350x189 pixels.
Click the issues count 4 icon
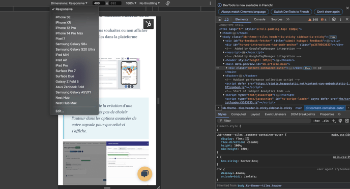coord(324,20)
